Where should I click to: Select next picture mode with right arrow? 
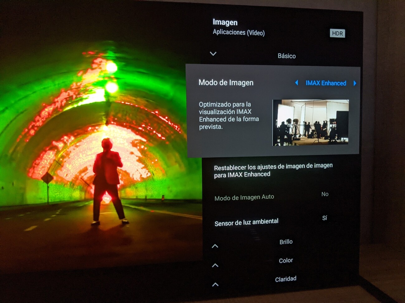tap(355, 83)
